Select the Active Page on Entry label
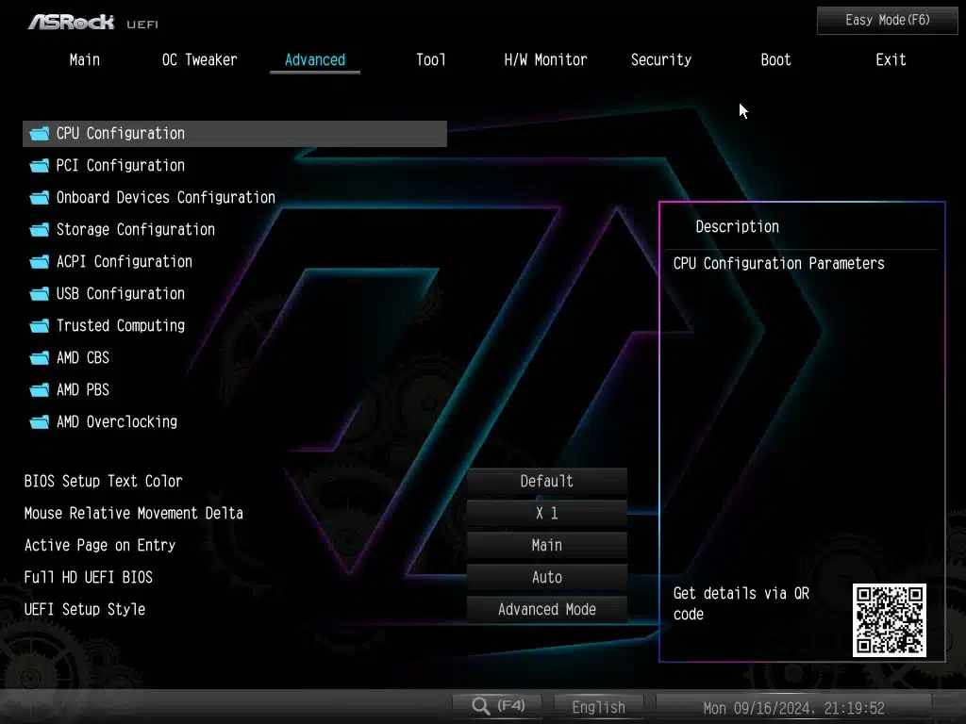 [x=100, y=545]
